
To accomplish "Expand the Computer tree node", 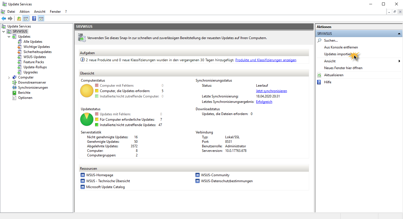I will pos(9,77).
